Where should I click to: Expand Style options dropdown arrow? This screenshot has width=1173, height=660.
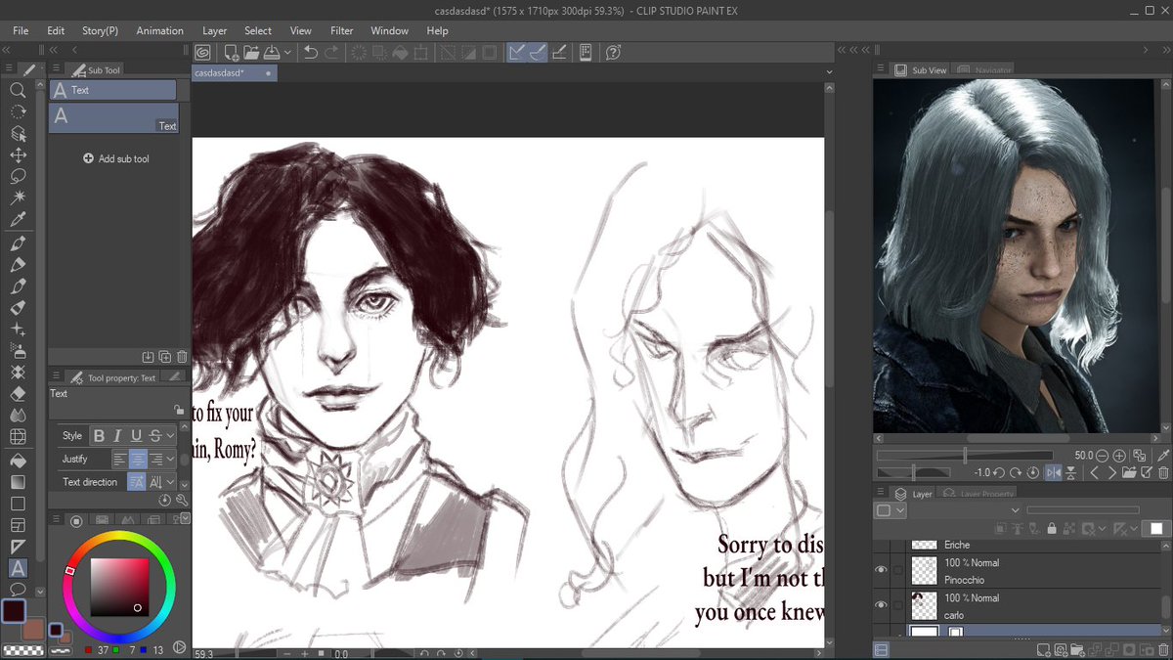click(x=171, y=436)
